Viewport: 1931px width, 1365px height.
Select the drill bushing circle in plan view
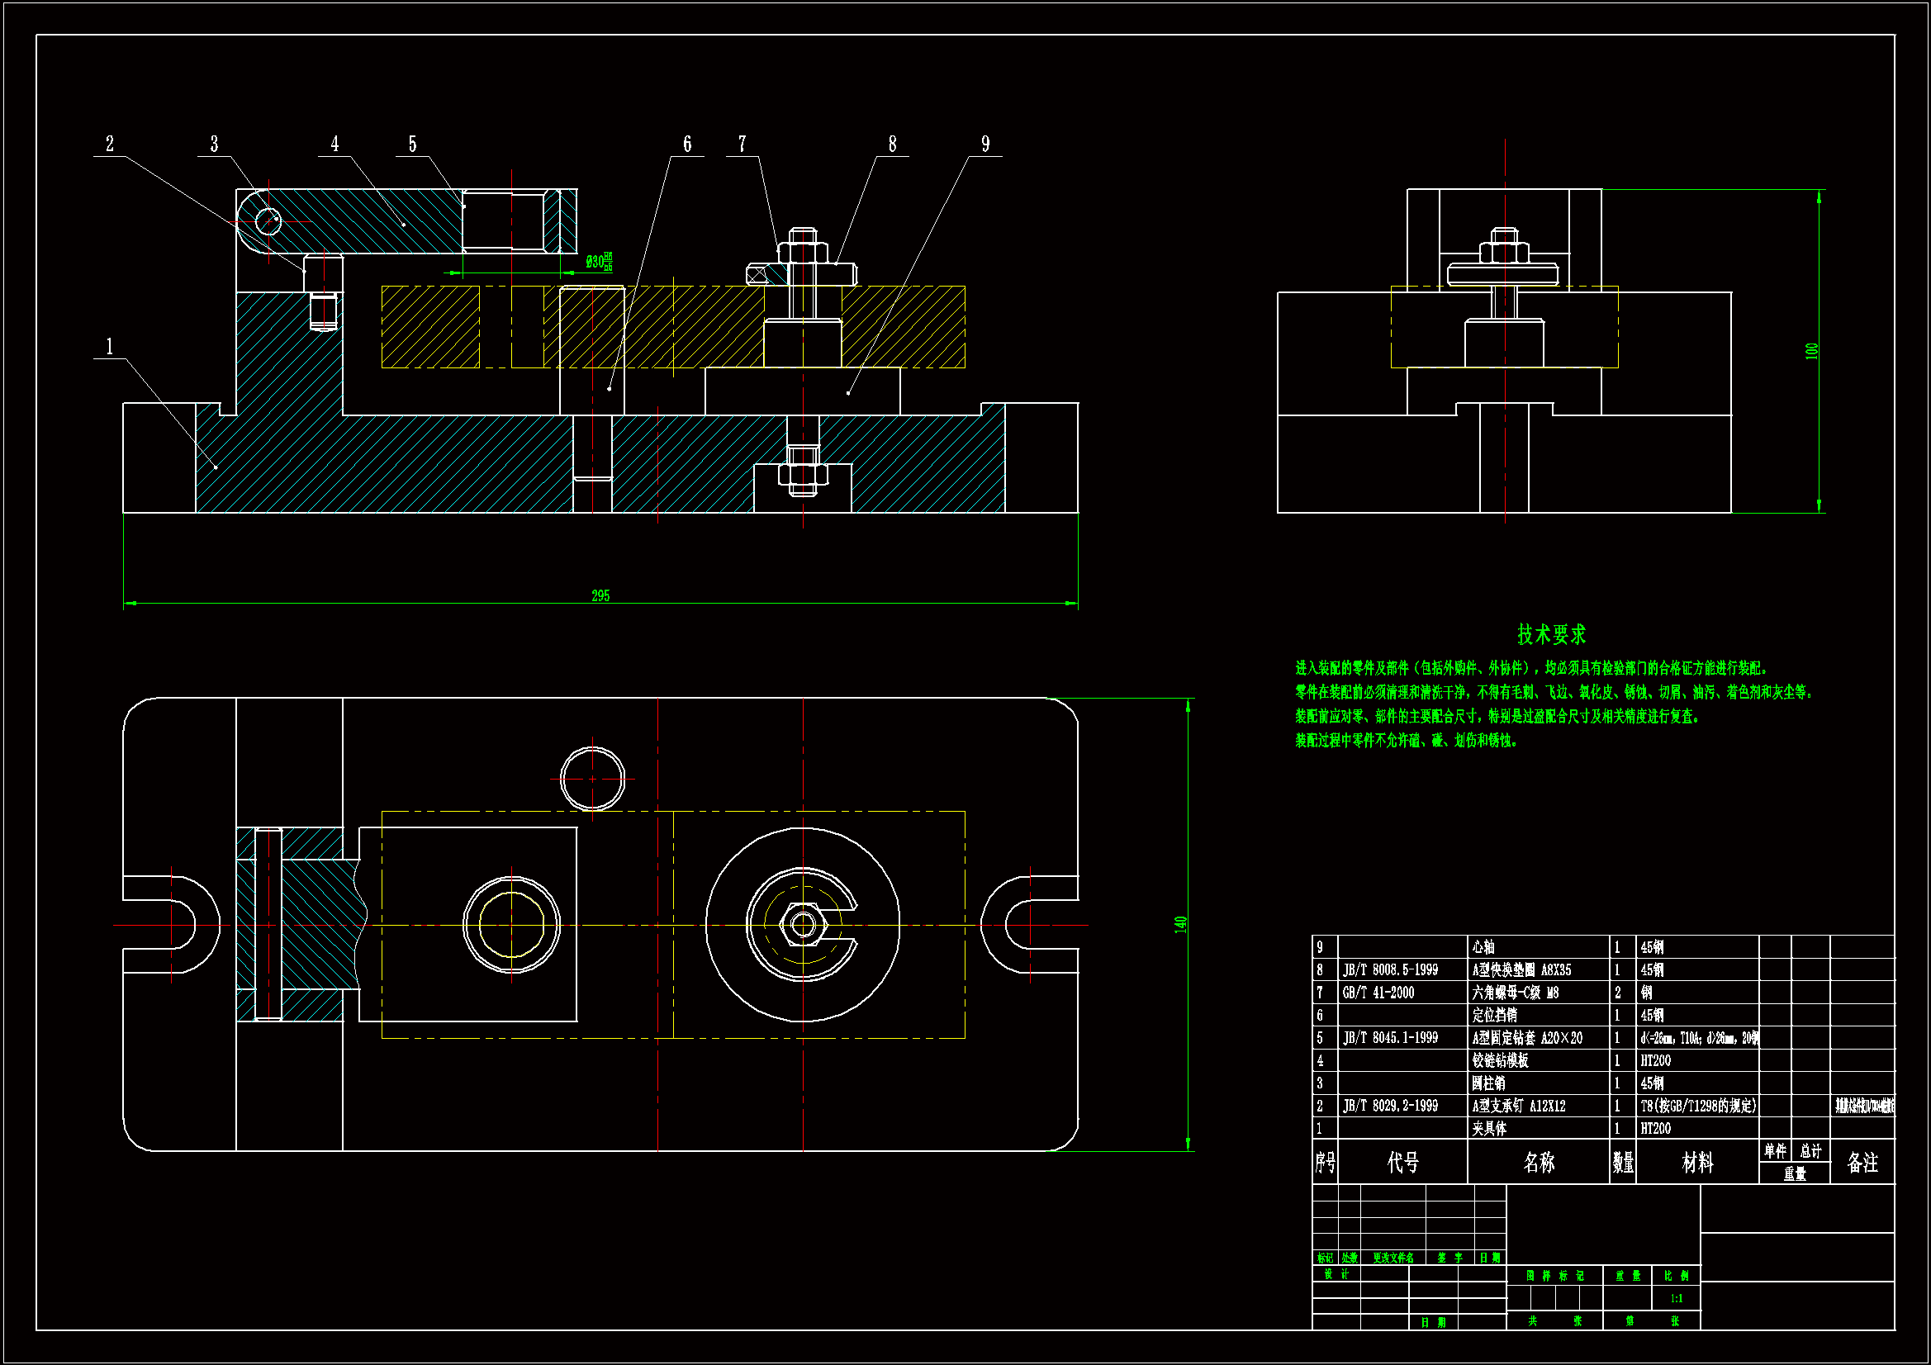point(511,925)
